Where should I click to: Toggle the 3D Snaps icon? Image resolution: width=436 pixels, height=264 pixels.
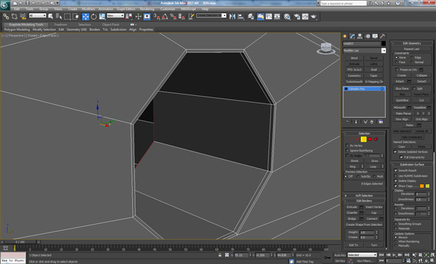157,16
